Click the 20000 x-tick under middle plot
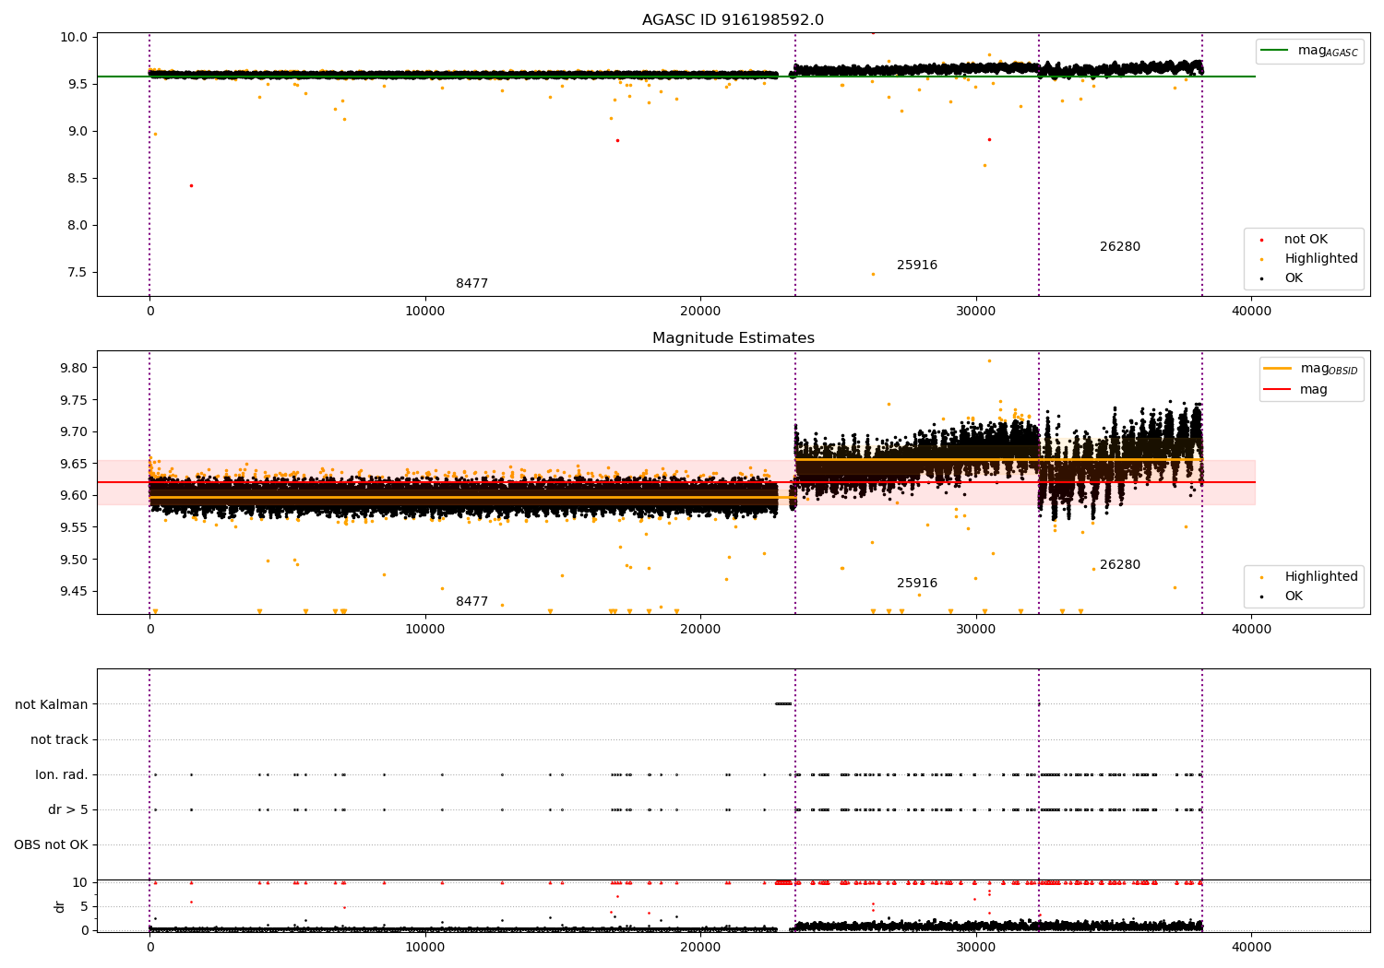The height and width of the screenshot is (968, 1384). [700, 629]
